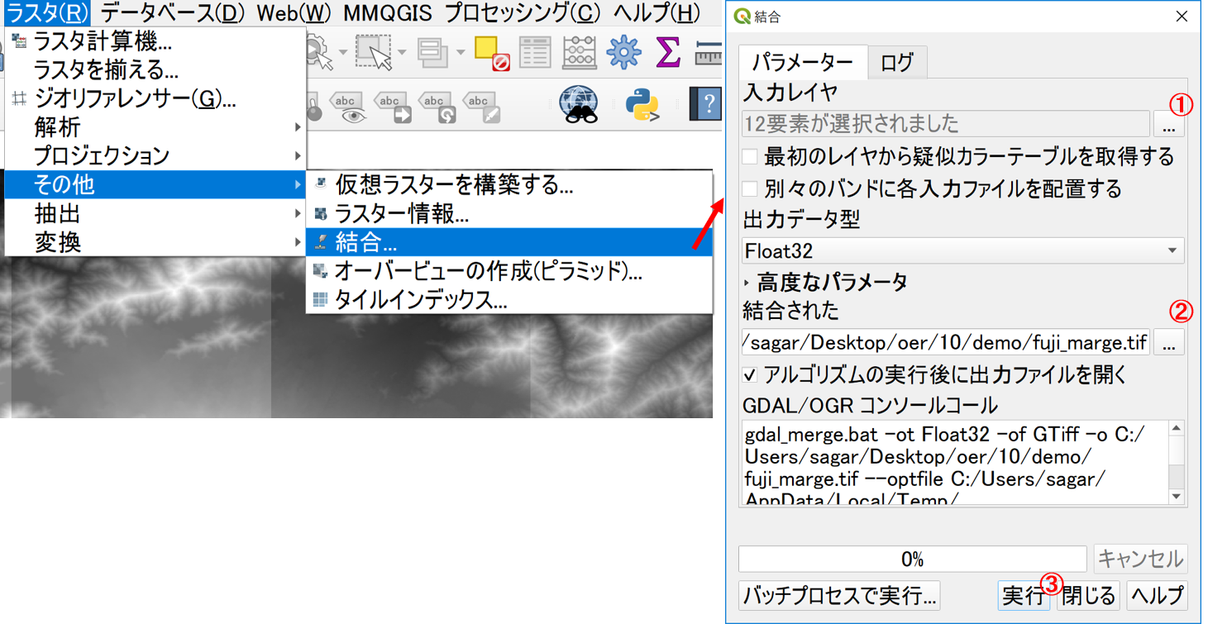Click scroll-down arrow of console text box
Viewport: 1208px width, 624px height.
[x=1177, y=497]
